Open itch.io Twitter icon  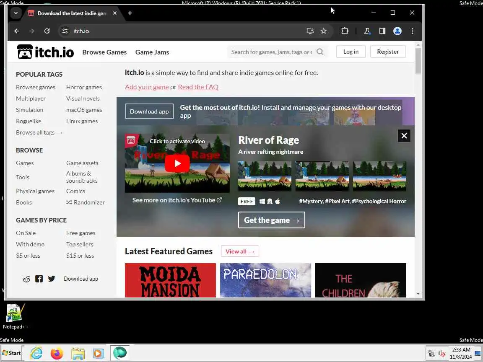(52, 279)
